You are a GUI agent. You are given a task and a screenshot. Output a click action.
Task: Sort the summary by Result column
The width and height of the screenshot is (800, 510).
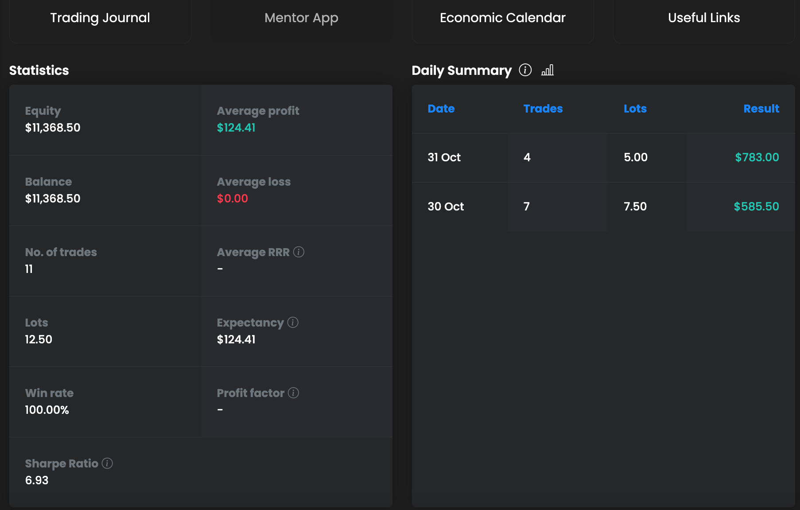tap(761, 109)
